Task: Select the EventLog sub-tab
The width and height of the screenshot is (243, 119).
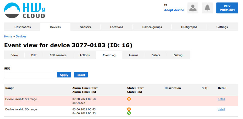Action: tap(109, 55)
